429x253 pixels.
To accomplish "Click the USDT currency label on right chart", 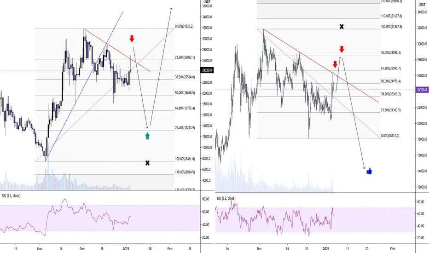I will tap(422, 5).
